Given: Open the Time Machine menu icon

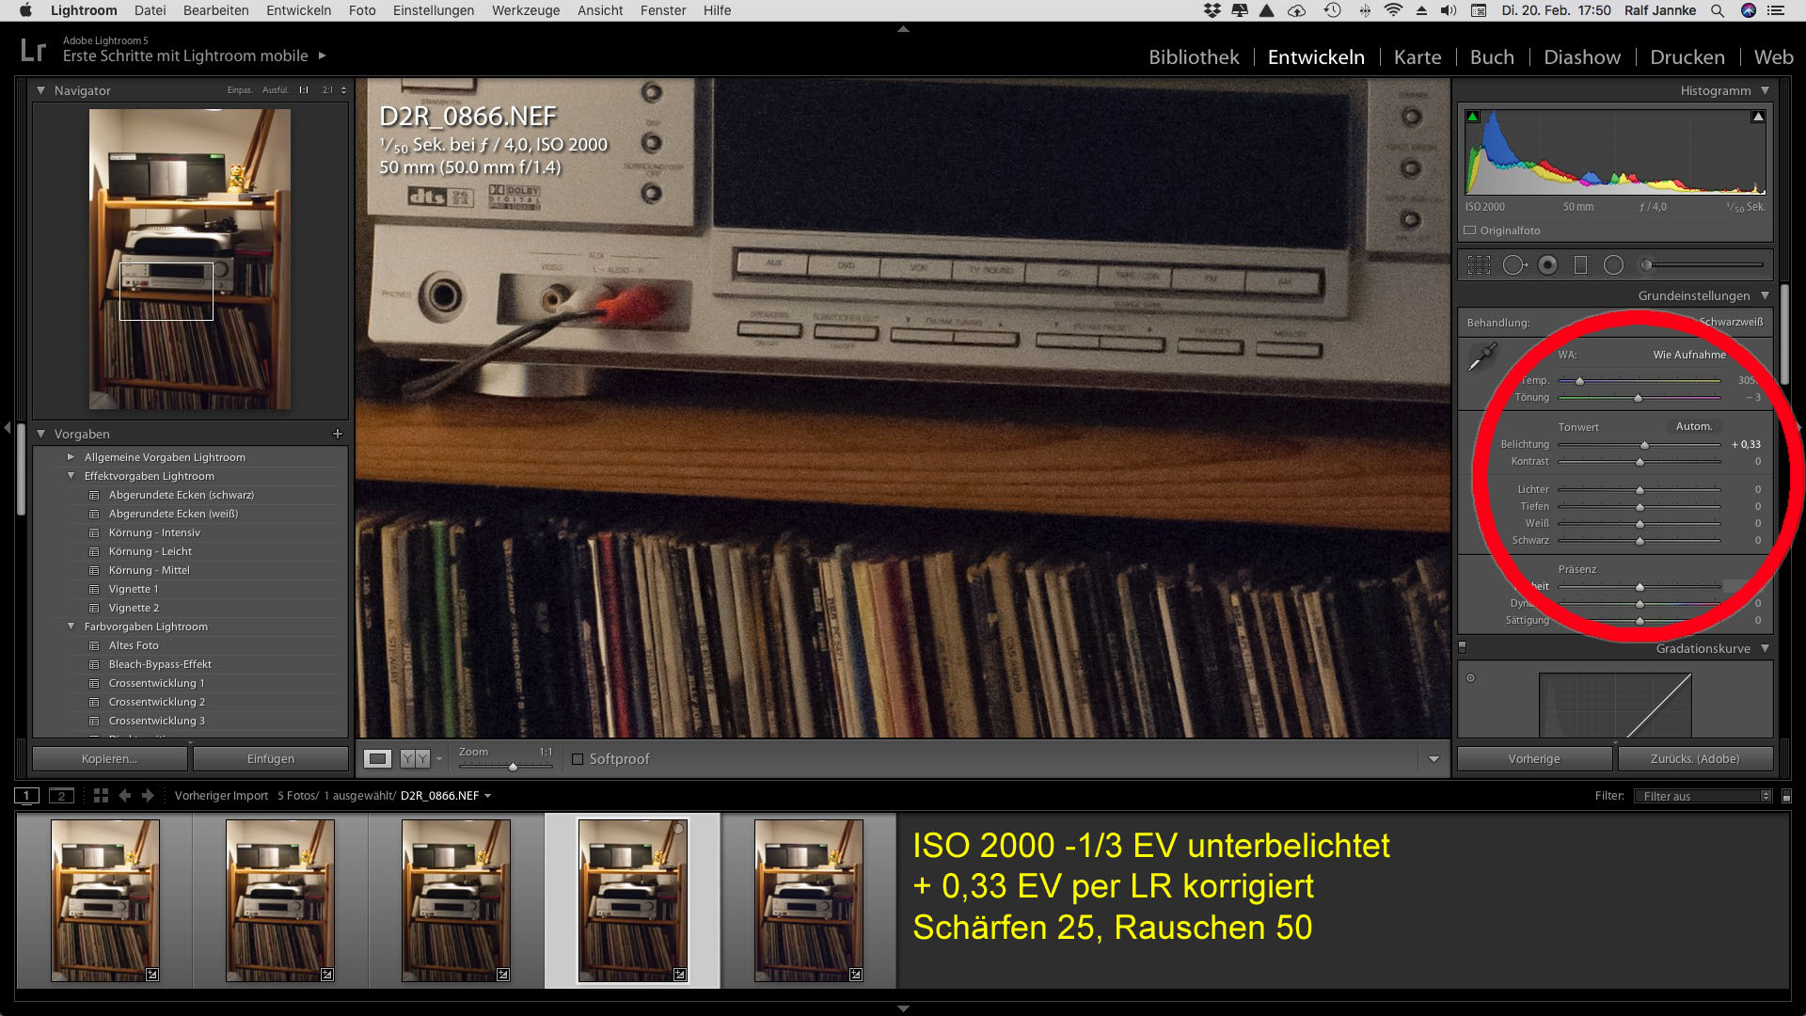Looking at the screenshot, I should [1332, 10].
